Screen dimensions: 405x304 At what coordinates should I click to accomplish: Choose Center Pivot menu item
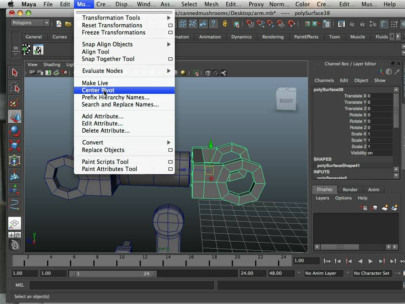[x=124, y=90]
